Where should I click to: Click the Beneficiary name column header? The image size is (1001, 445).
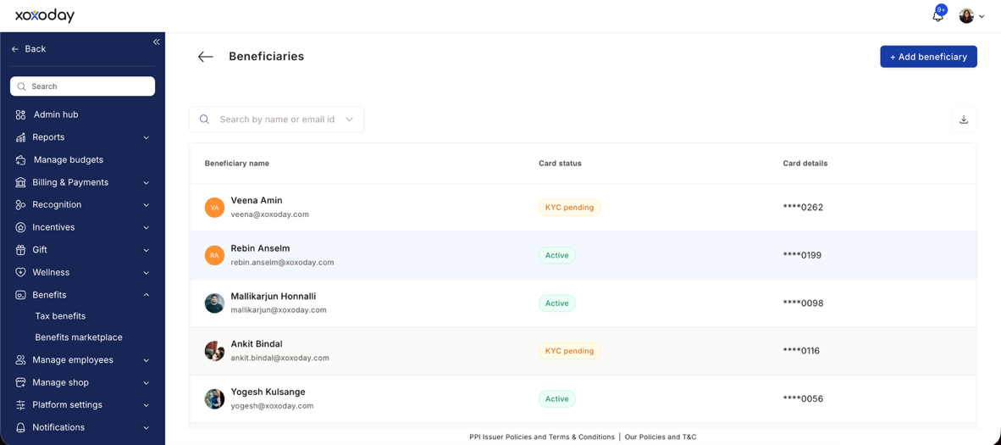click(237, 163)
